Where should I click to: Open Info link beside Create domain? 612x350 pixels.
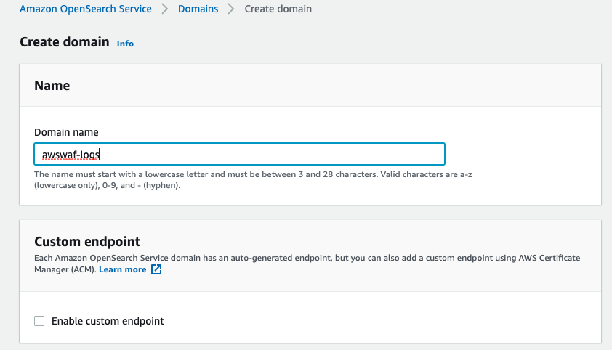tap(125, 44)
